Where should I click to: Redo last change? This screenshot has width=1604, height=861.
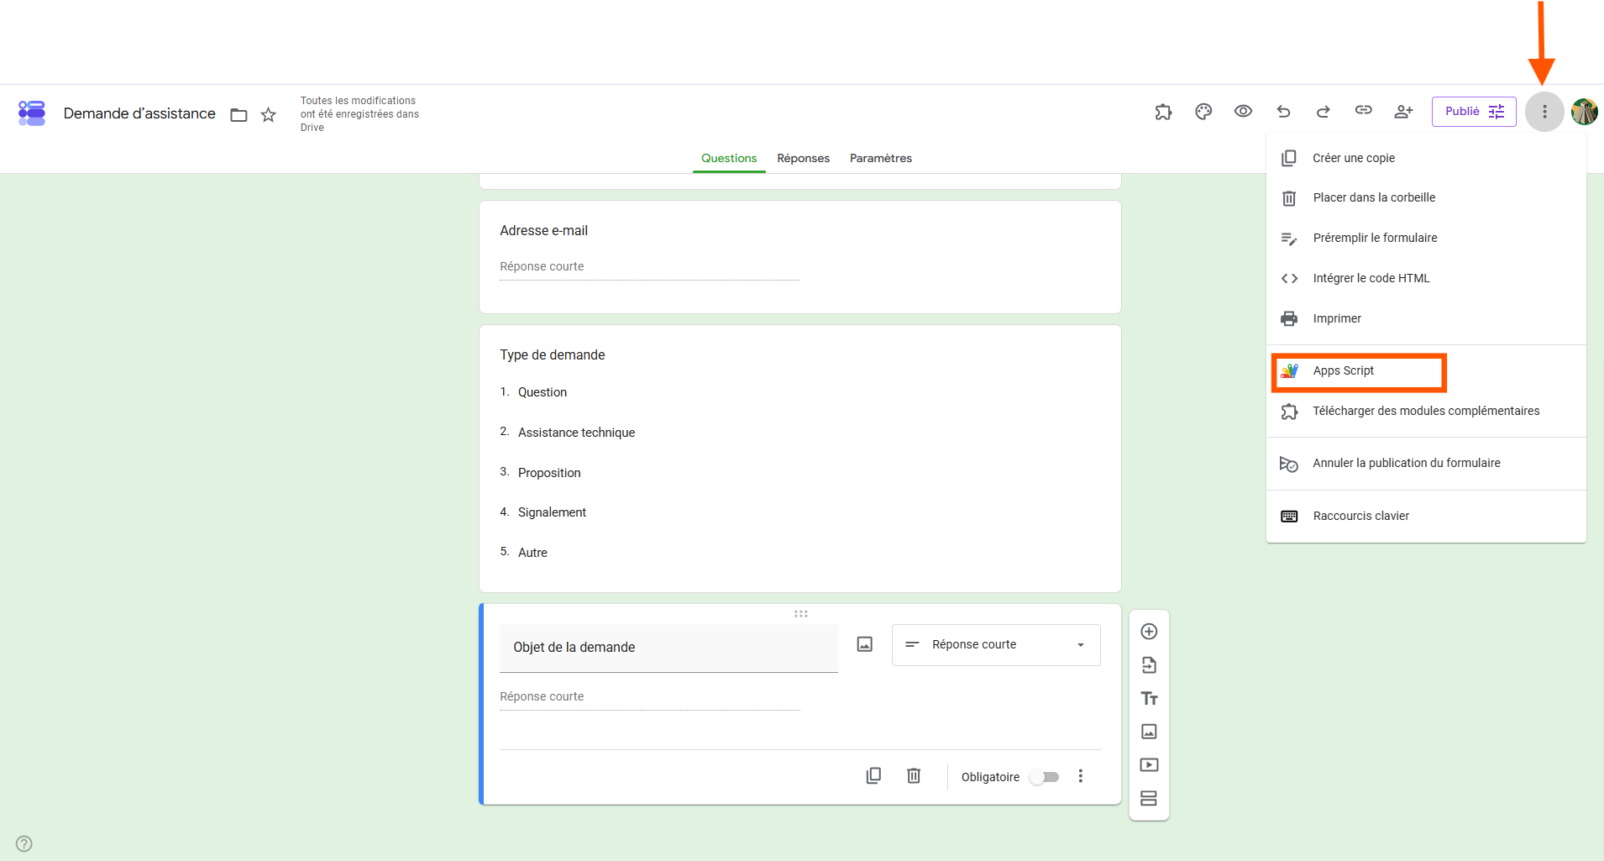coord(1323,111)
